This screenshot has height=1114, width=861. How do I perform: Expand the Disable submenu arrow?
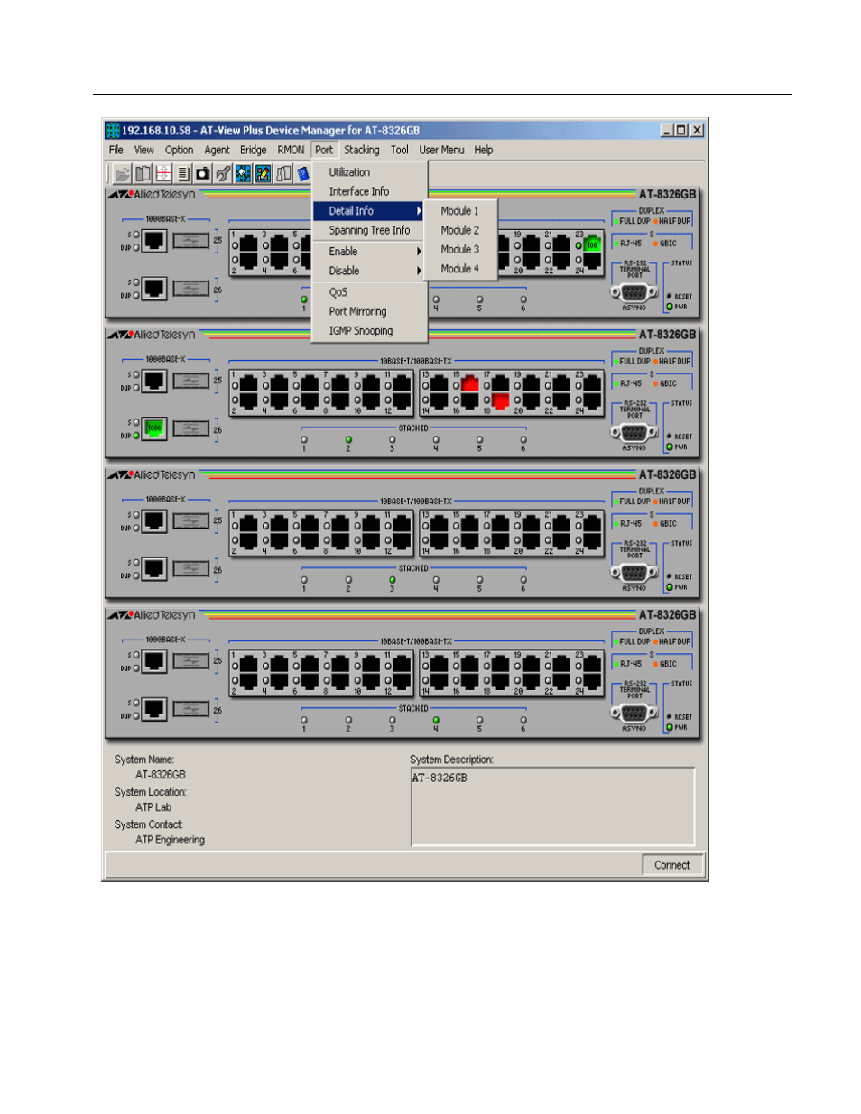(x=419, y=271)
